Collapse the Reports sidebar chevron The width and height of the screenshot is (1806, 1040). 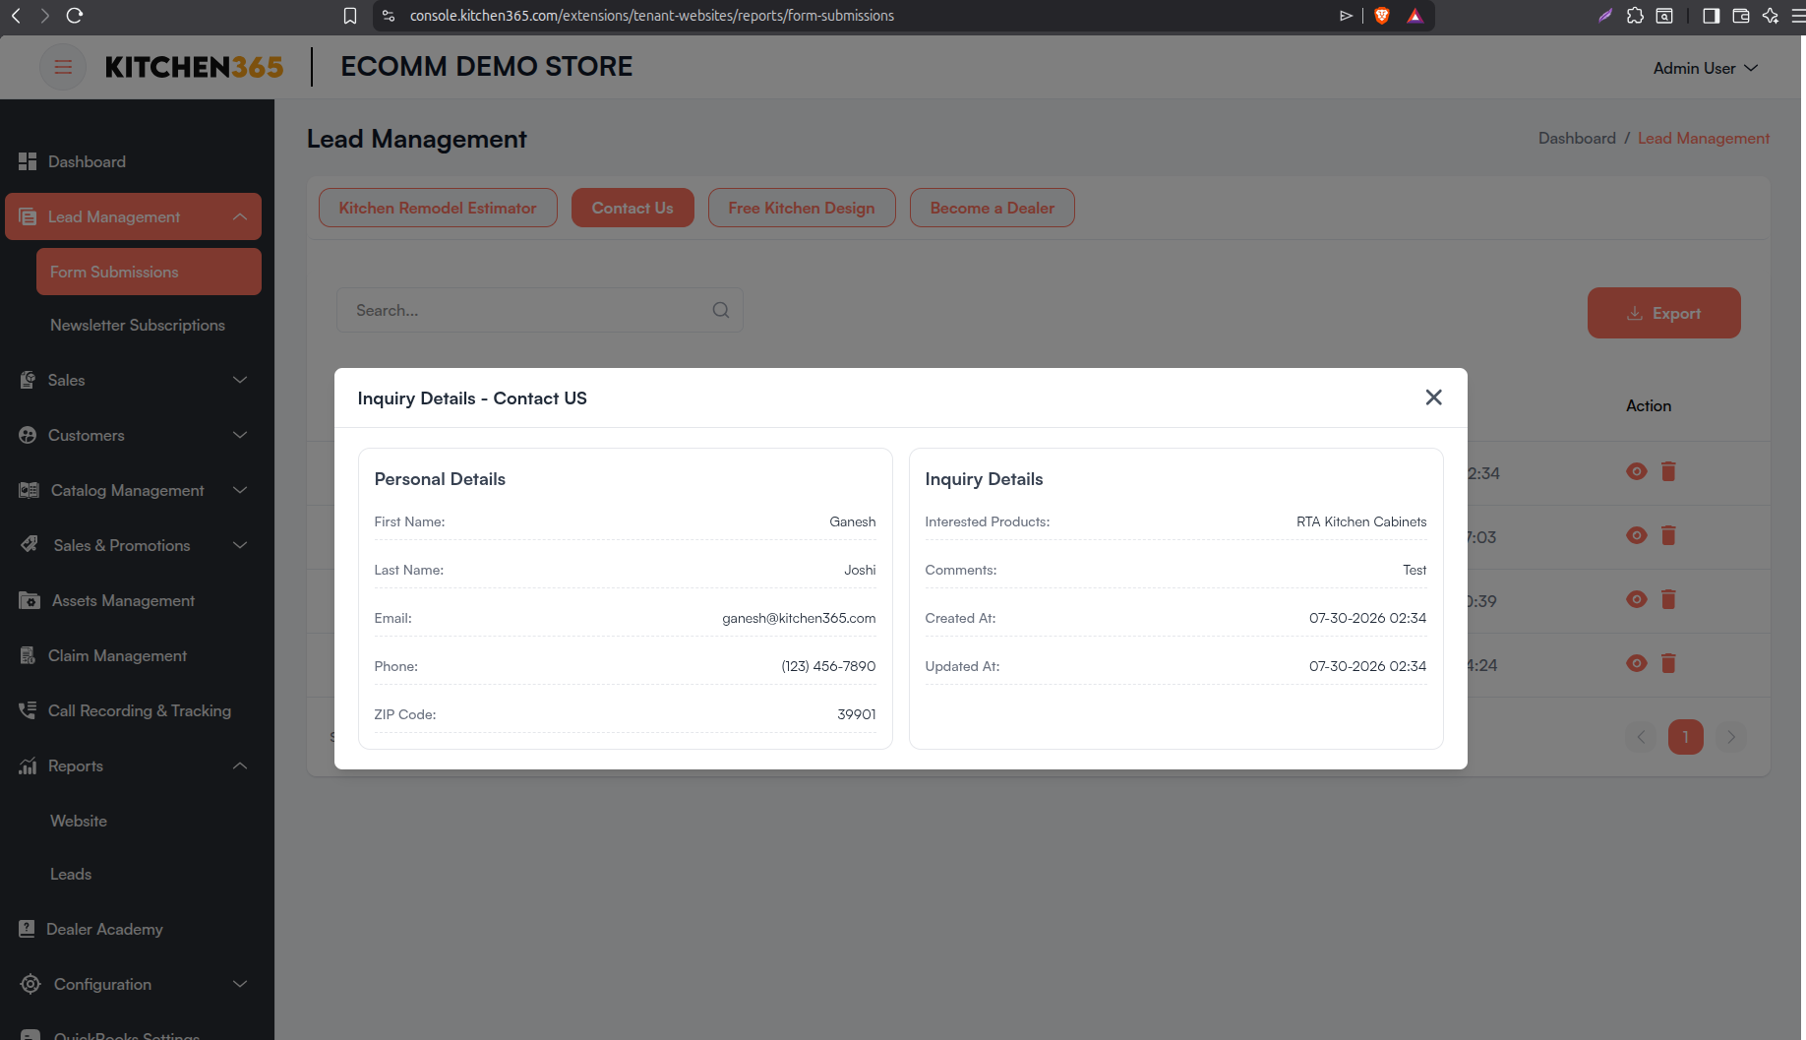tap(240, 765)
